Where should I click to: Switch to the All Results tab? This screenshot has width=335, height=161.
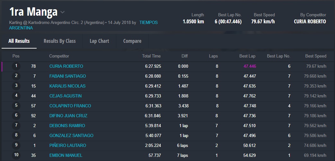(19, 41)
